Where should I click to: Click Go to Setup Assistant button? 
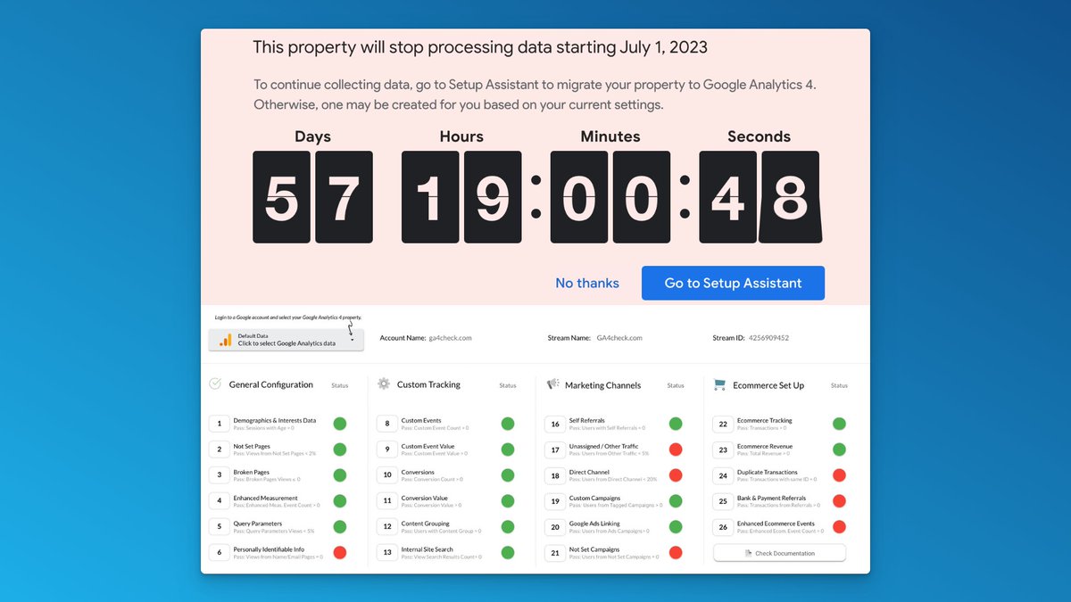pos(733,283)
